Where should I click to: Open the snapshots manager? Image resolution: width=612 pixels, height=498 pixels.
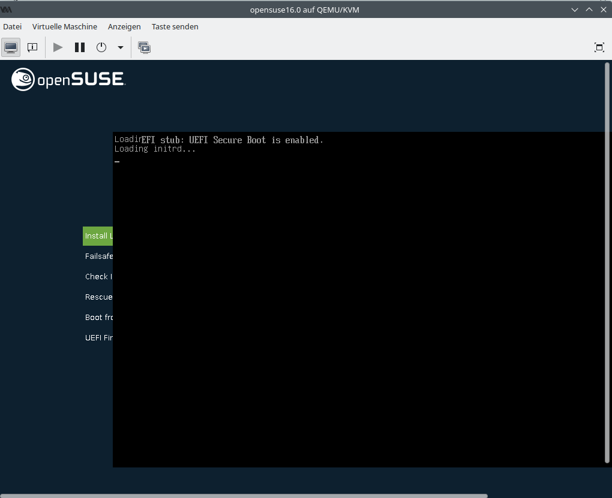144,47
